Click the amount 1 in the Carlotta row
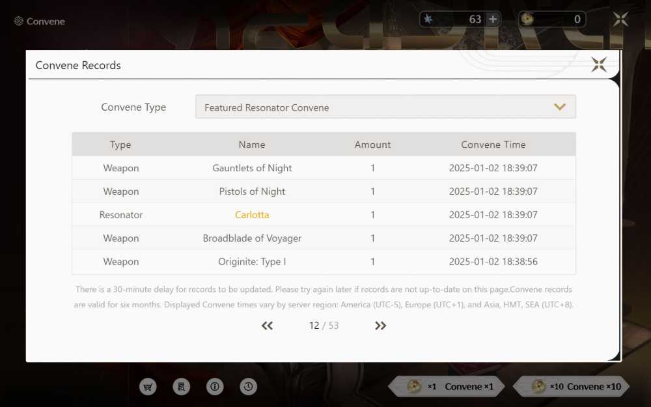 point(373,215)
